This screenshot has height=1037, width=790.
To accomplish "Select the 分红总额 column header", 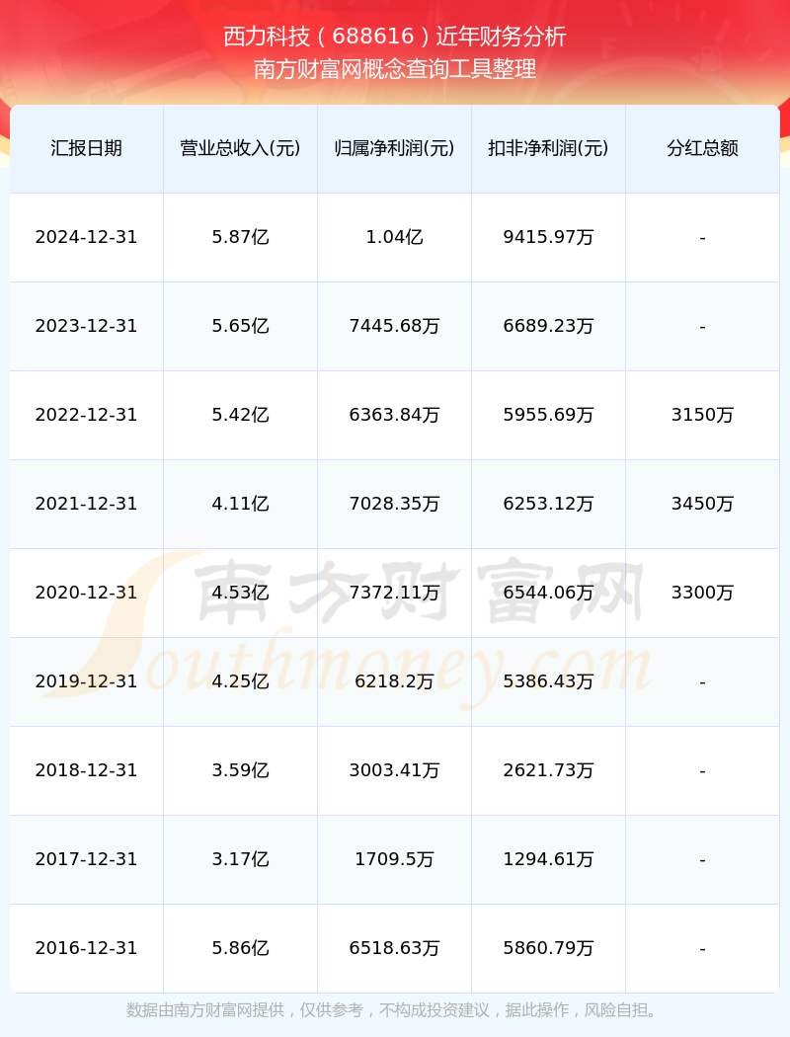I will click(703, 148).
